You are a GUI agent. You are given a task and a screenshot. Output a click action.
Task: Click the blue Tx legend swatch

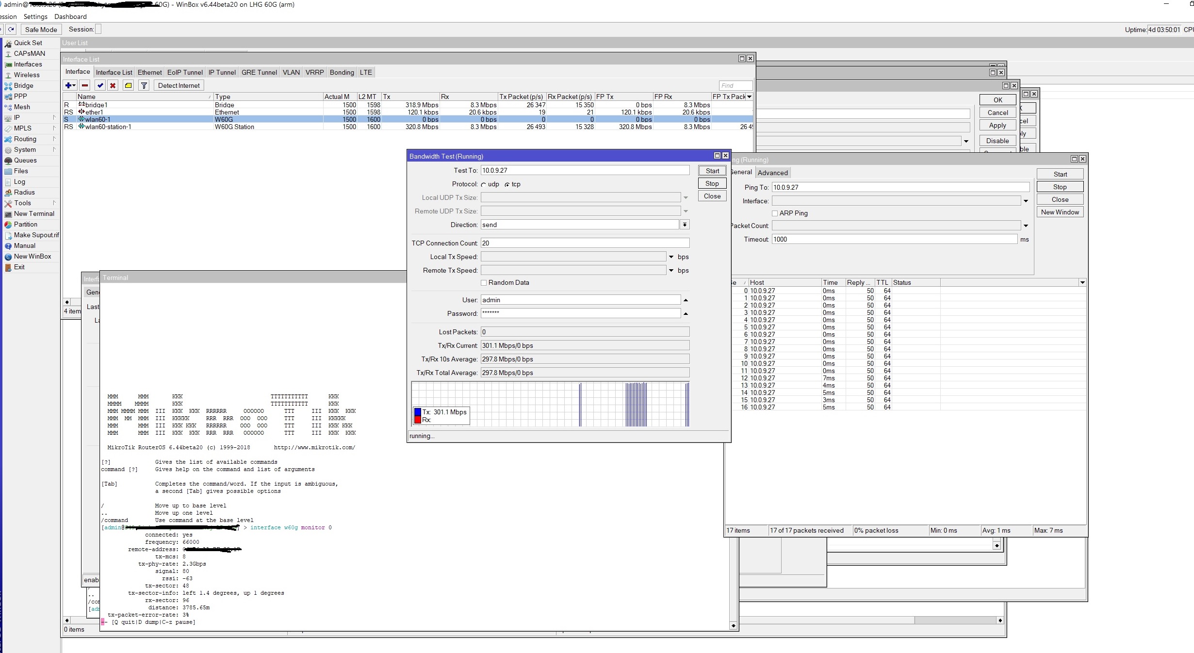[x=418, y=412]
